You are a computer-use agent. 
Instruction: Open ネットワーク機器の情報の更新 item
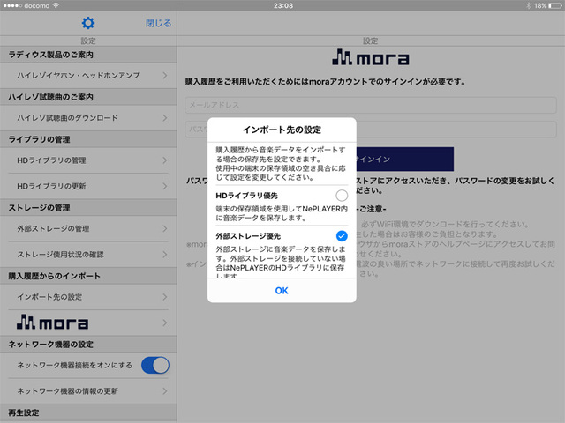click(x=88, y=390)
